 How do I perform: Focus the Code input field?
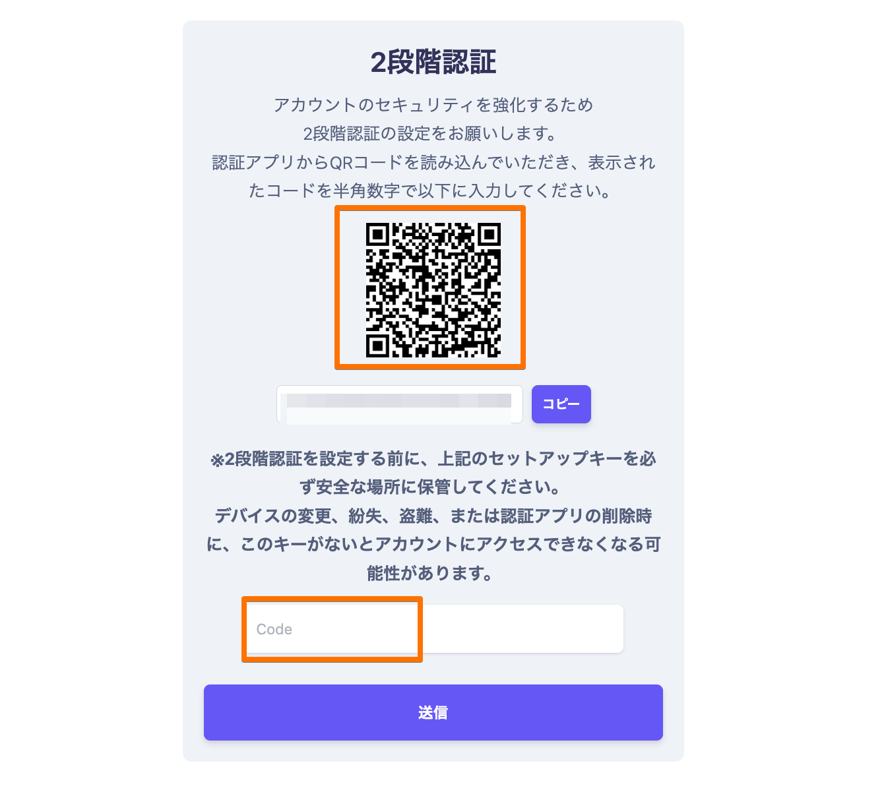[x=433, y=629]
